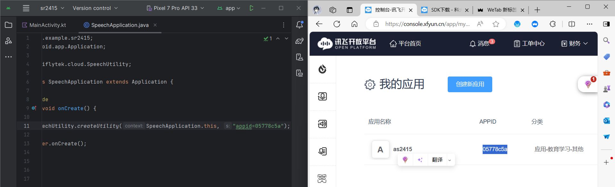This screenshot has width=615, height=187.
Task: Go to previous highlighted problem arrow
Action: (x=278, y=38)
